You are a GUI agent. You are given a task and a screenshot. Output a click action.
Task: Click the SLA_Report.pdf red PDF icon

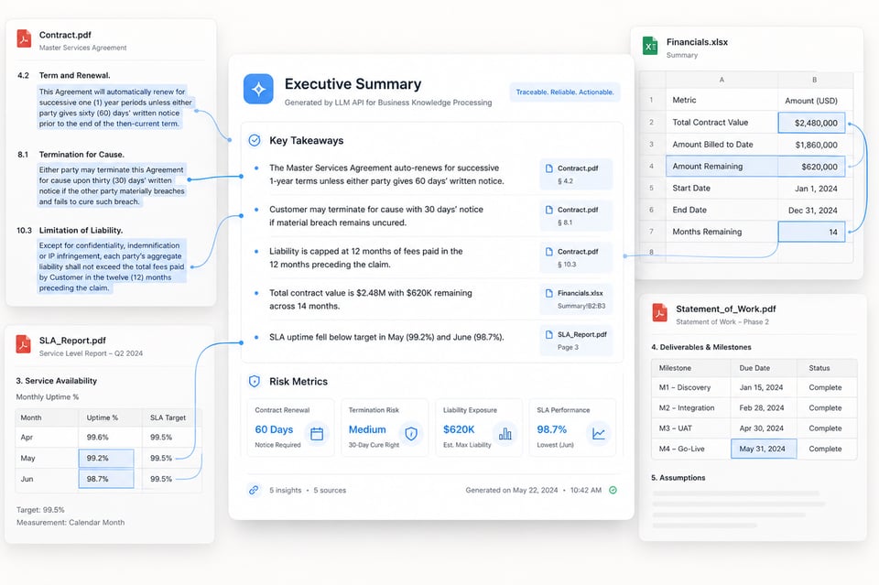pyautogui.click(x=24, y=344)
